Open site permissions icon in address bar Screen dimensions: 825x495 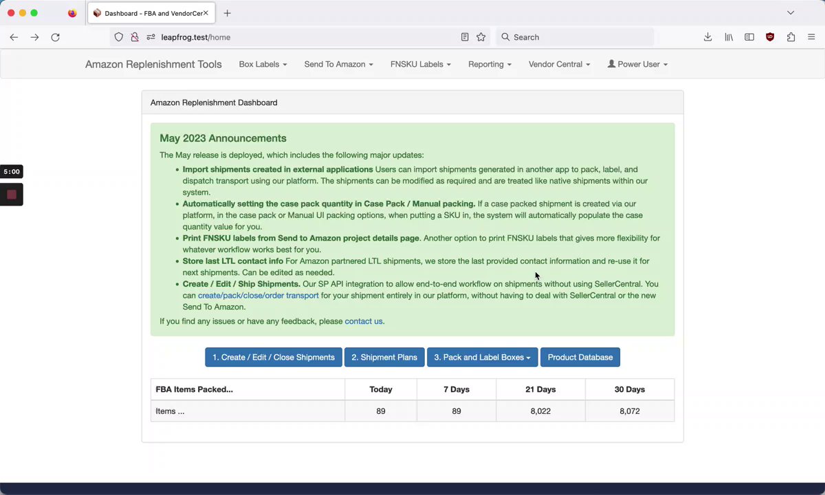151,37
